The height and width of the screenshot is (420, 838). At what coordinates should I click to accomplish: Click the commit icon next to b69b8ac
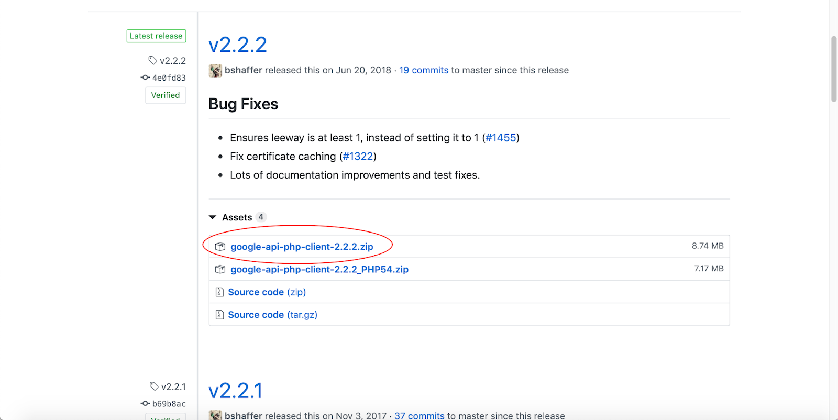[x=145, y=404]
